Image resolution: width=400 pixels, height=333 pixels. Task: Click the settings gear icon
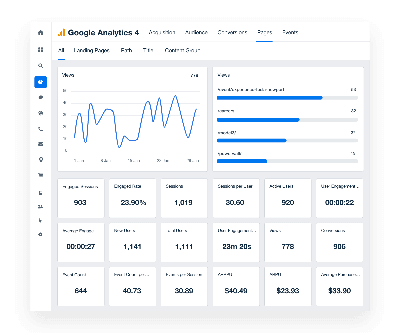40,234
